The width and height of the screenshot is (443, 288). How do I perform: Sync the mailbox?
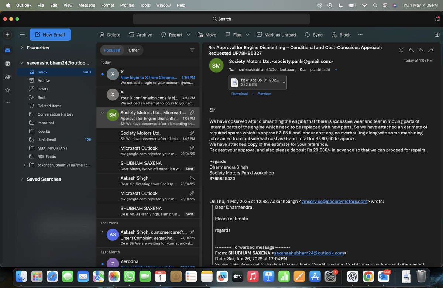coord(313,35)
